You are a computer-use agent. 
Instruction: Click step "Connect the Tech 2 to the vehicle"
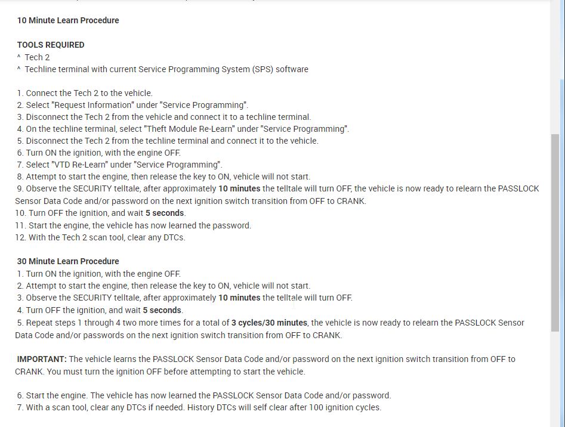click(89, 93)
